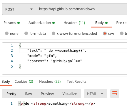The height and width of the screenshot is (112, 127).
Task: Open the HTML response format dropdown
Action: click(96, 94)
